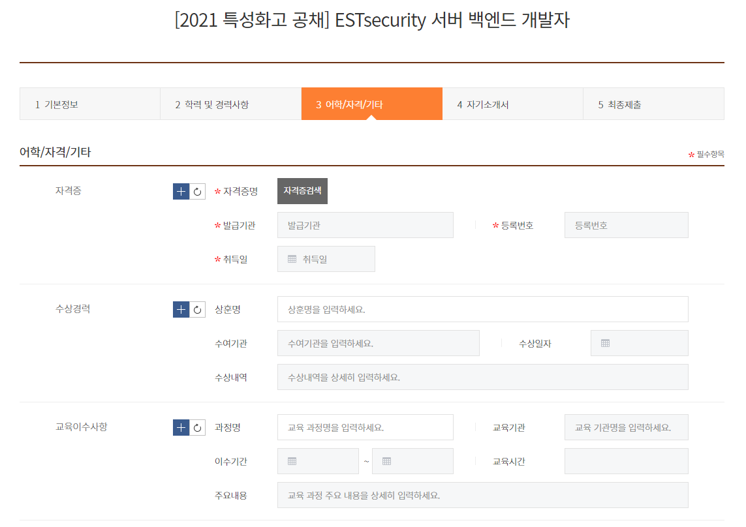The height and width of the screenshot is (527, 746).
Task: Focus the 수상내역 input field
Action: tap(483, 377)
